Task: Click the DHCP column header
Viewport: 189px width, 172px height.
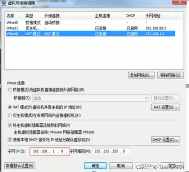Action: pyautogui.click(x=131, y=16)
